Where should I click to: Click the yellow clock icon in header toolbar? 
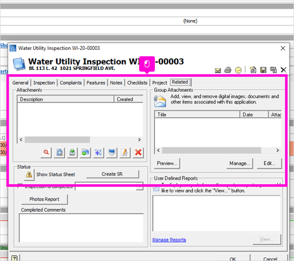click(x=238, y=70)
